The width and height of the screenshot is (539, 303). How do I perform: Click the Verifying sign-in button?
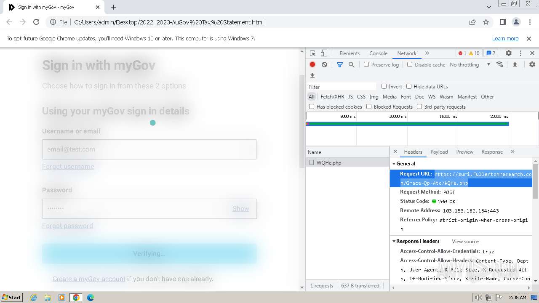[x=149, y=253]
